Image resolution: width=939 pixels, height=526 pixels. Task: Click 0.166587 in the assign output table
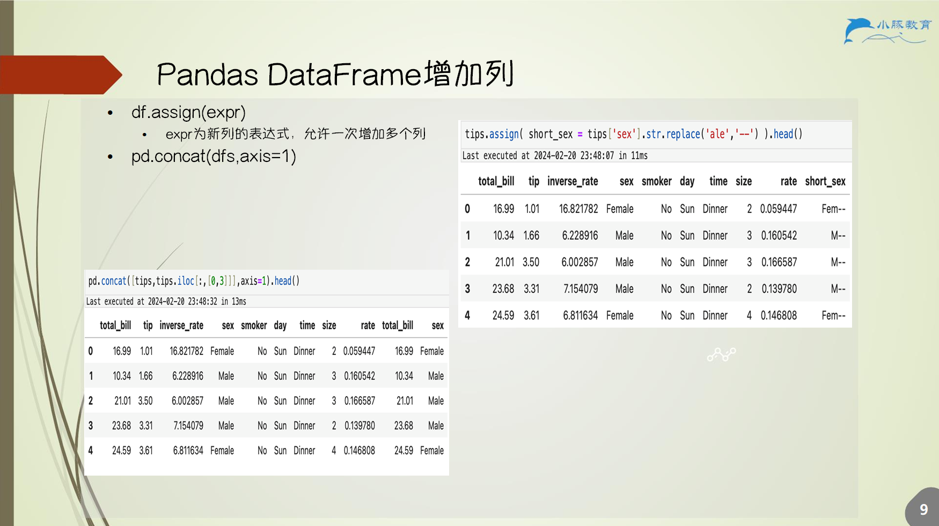click(x=779, y=262)
